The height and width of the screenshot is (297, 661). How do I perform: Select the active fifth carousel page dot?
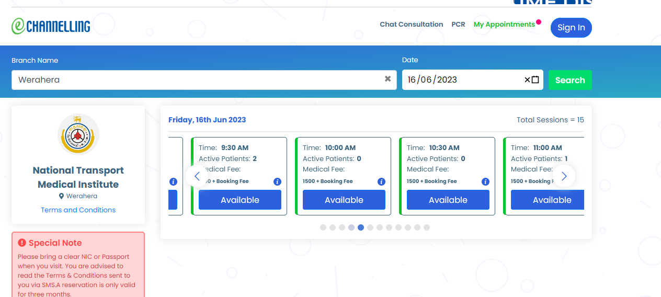point(361,227)
